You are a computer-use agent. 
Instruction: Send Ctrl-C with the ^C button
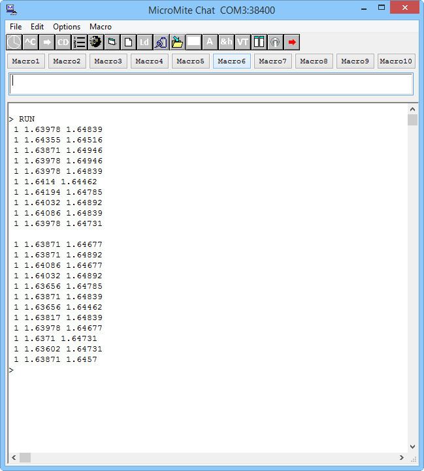click(x=30, y=42)
